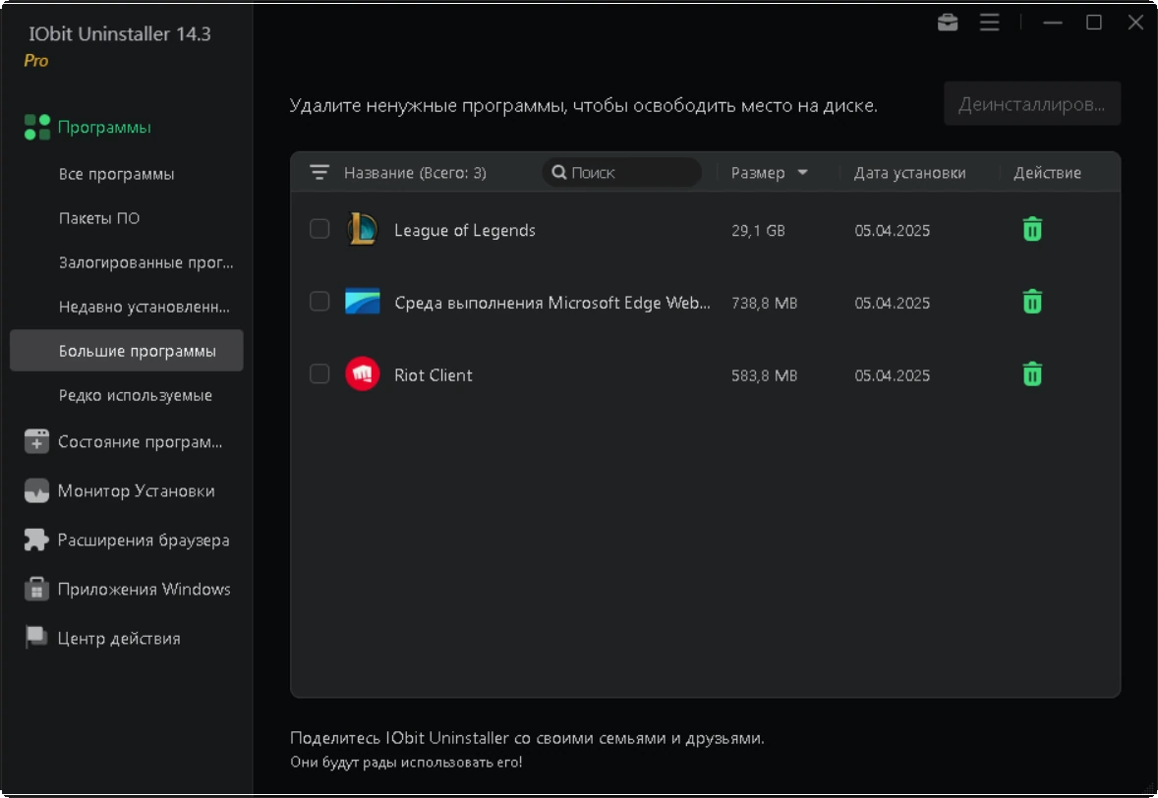Show Недавно установленные programs
Screen dimensions: 1158x798
click(144, 307)
